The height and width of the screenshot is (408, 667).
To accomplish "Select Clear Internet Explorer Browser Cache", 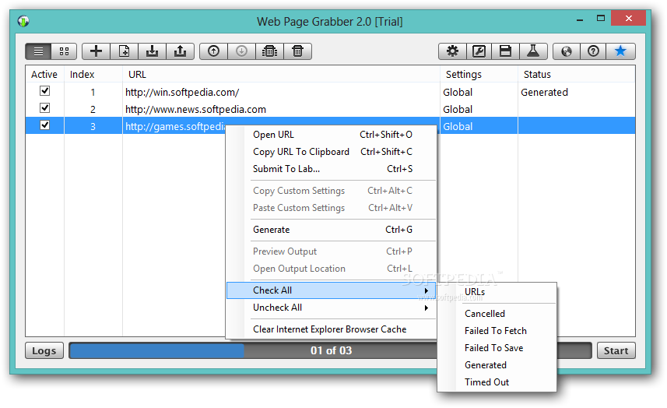I will pyautogui.click(x=332, y=329).
